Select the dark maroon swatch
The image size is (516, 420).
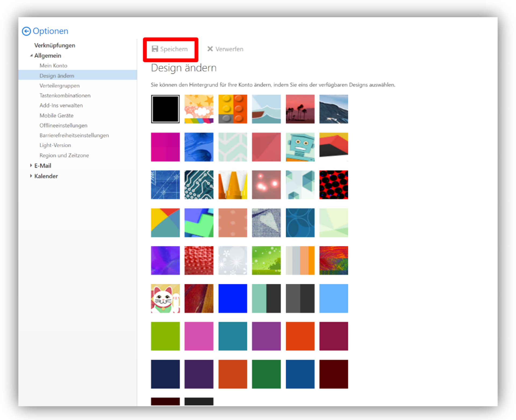pos(334,374)
